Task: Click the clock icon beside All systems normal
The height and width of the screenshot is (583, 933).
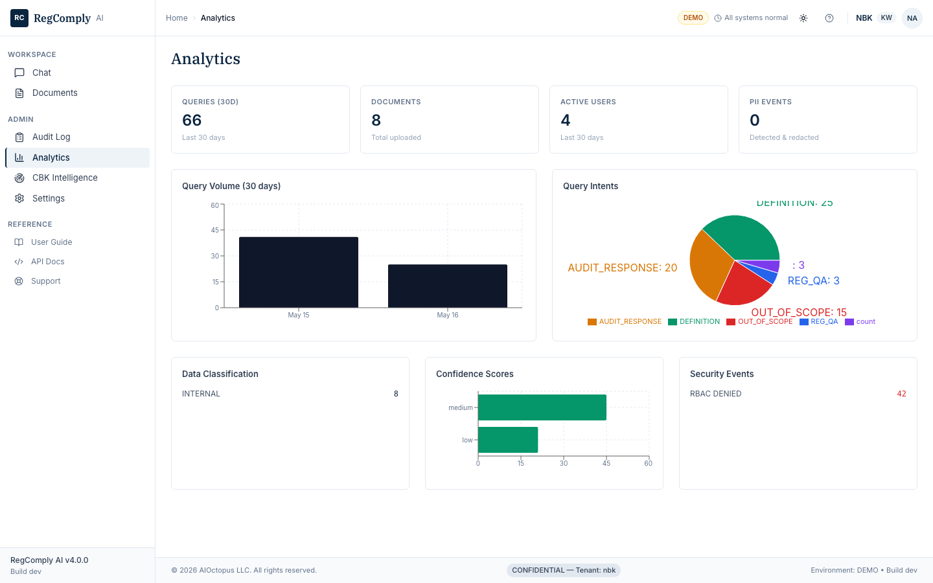Action: click(x=718, y=18)
